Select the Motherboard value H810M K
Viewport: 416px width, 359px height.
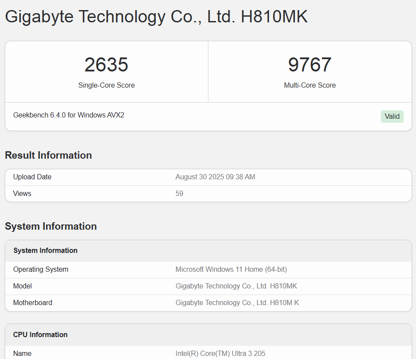click(x=237, y=303)
